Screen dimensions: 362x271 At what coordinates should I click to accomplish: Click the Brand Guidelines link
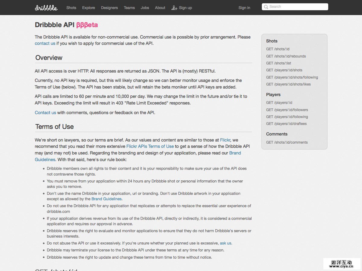(106, 199)
